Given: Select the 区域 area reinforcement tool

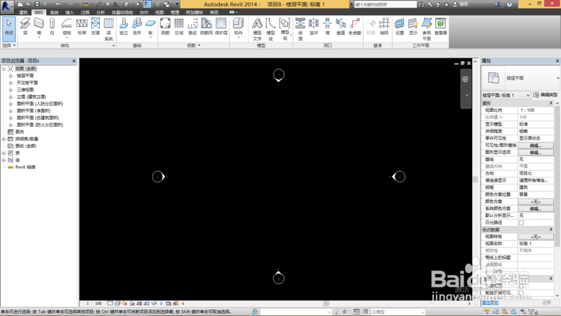Looking at the screenshot, I should [x=179, y=26].
